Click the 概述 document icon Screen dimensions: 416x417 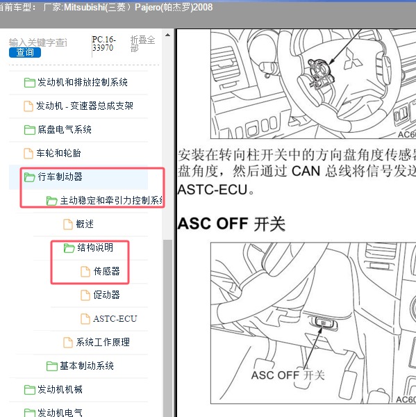tap(68, 224)
